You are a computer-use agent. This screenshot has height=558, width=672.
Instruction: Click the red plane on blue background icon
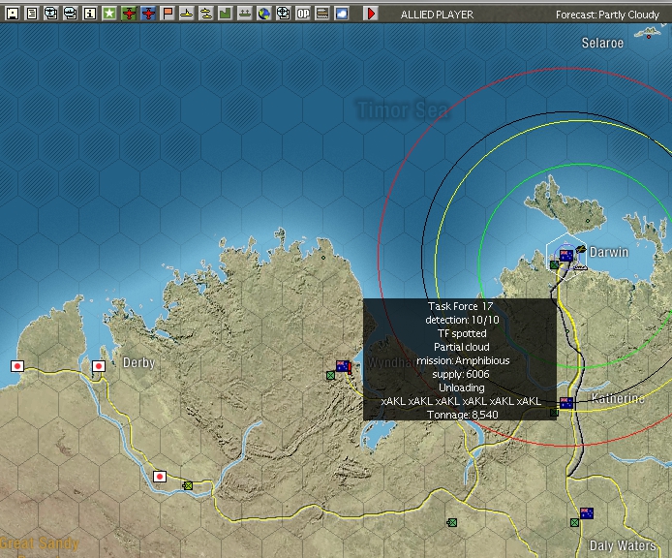click(x=148, y=14)
